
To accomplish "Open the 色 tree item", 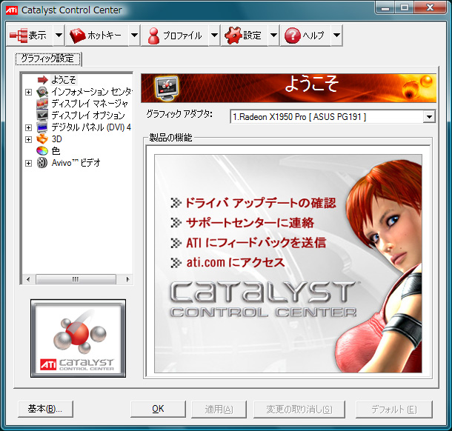I will click(x=56, y=150).
